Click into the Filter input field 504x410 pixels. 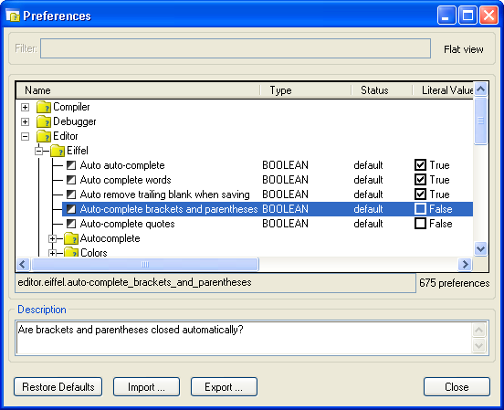coord(236,48)
